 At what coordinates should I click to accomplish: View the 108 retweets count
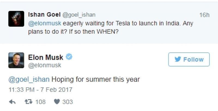coord(40,102)
